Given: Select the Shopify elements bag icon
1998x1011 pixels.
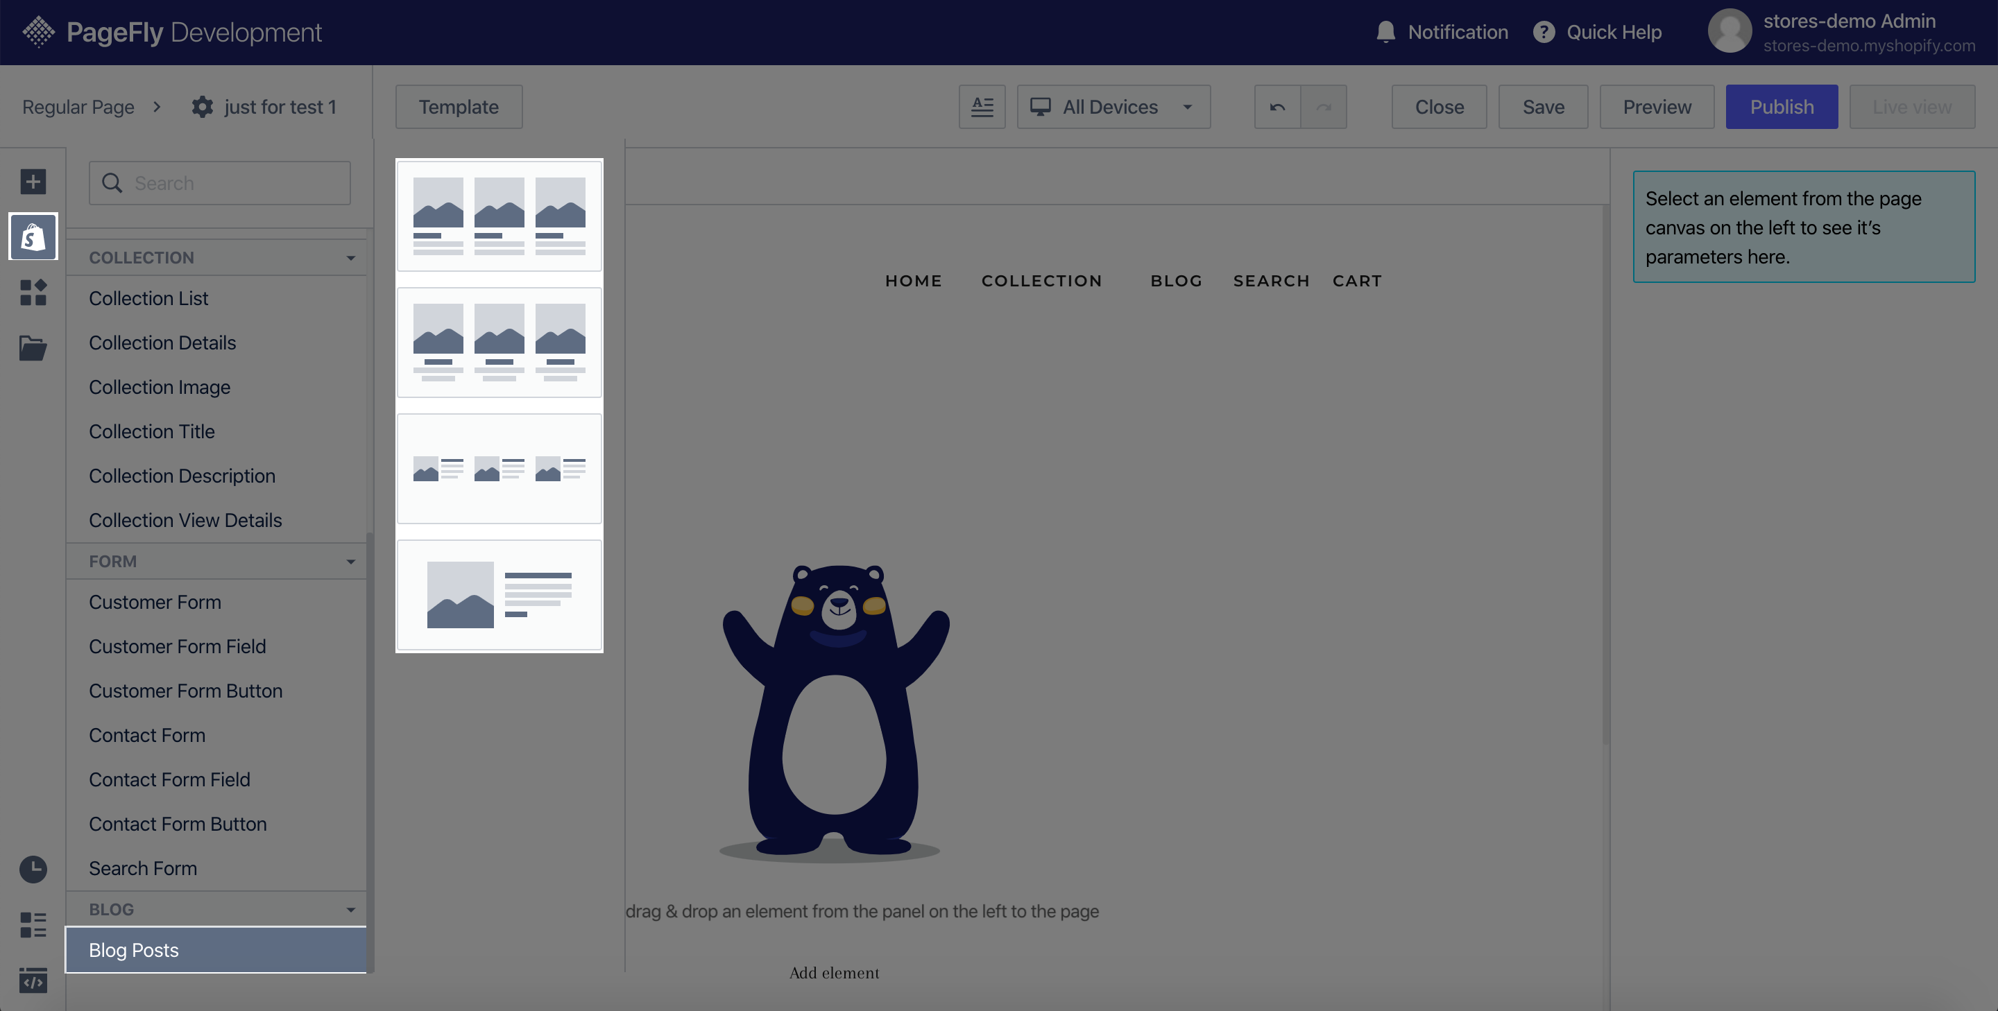Looking at the screenshot, I should coord(33,236).
